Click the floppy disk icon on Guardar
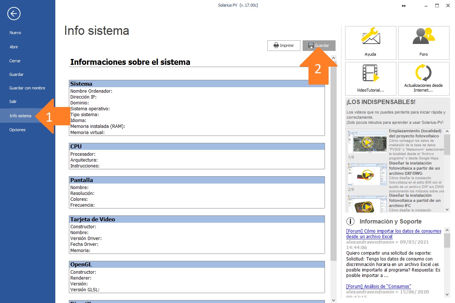 [311, 45]
